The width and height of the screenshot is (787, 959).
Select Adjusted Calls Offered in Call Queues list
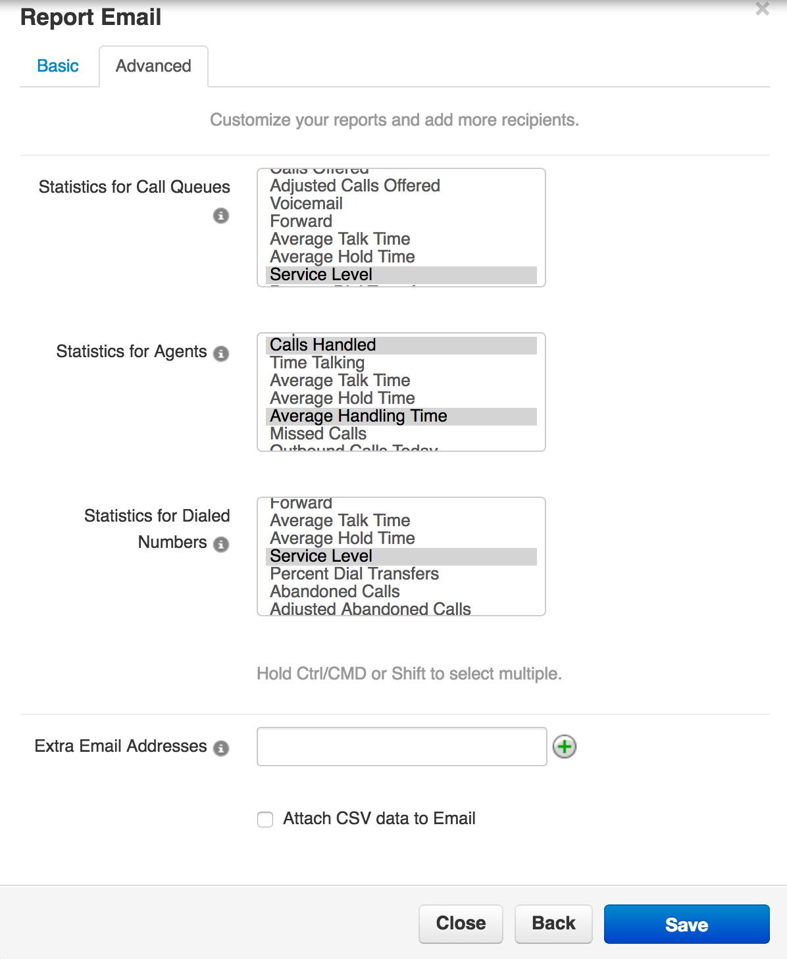(x=355, y=186)
